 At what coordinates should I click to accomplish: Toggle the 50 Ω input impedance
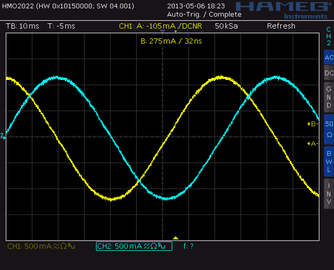point(328,129)
